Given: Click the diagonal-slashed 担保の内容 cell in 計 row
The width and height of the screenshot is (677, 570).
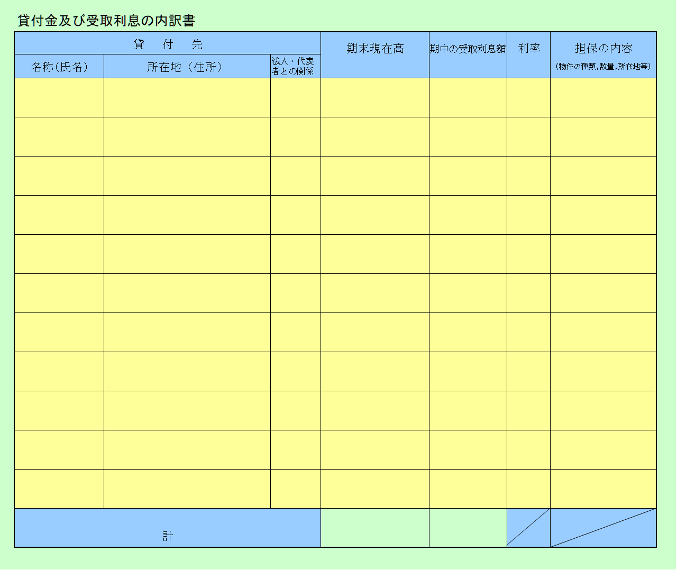Looking at the screenshot, I should click(603, 528).
